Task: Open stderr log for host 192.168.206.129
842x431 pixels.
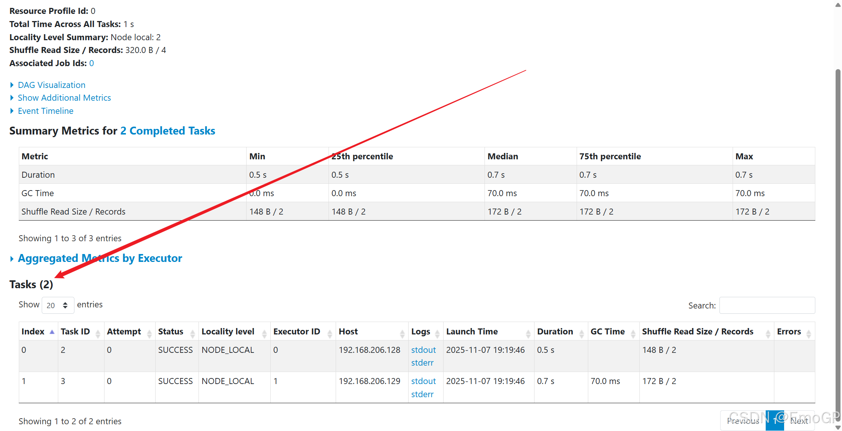Action: (x=422, y=394)
